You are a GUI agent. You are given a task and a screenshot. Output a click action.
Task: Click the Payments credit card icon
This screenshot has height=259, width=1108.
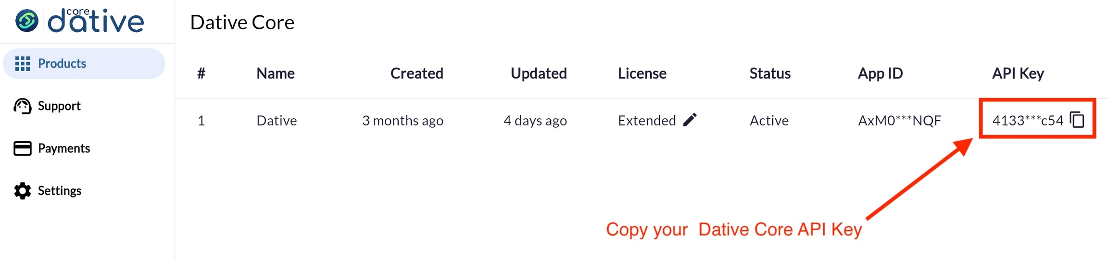click(x=23, y=148)
